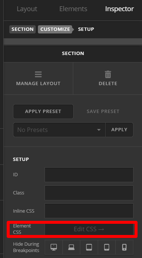Image resolution: width=142 pixels, height=258 pixels.
Task: Switch to the Elements tab
Action: tap(73, 9)
